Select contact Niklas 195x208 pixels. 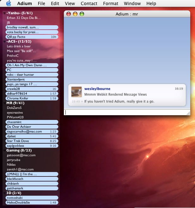pyautogui.click(x=32, y=165)
